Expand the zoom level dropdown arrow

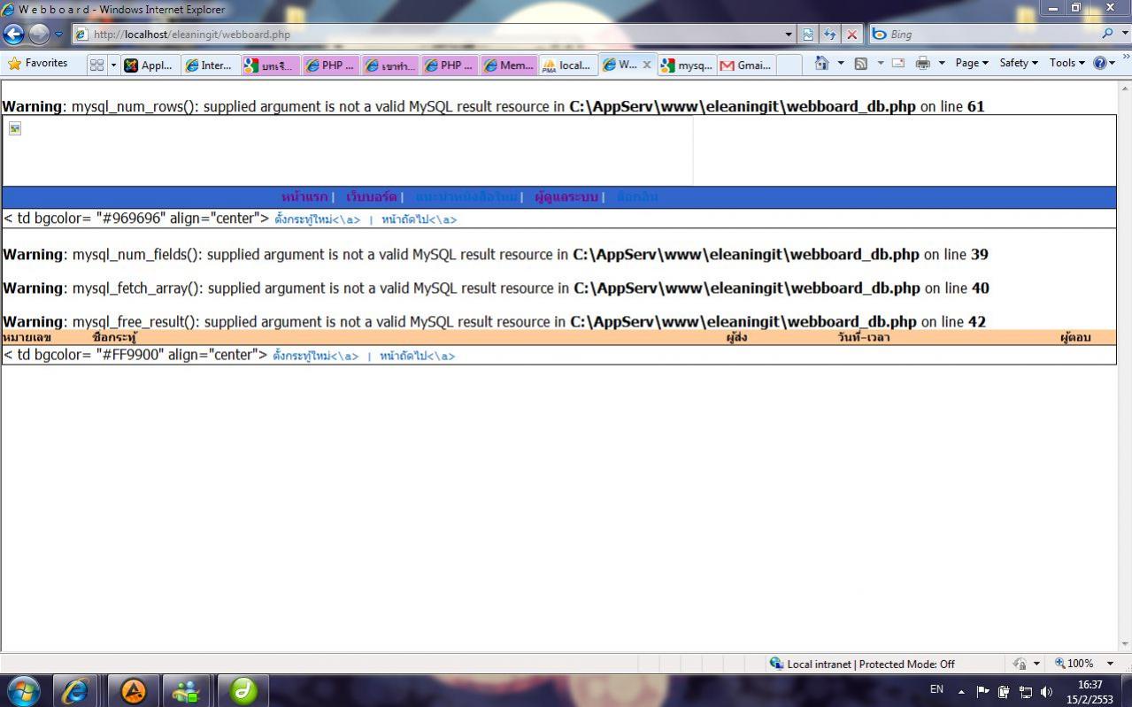[x=1110, y=664]
